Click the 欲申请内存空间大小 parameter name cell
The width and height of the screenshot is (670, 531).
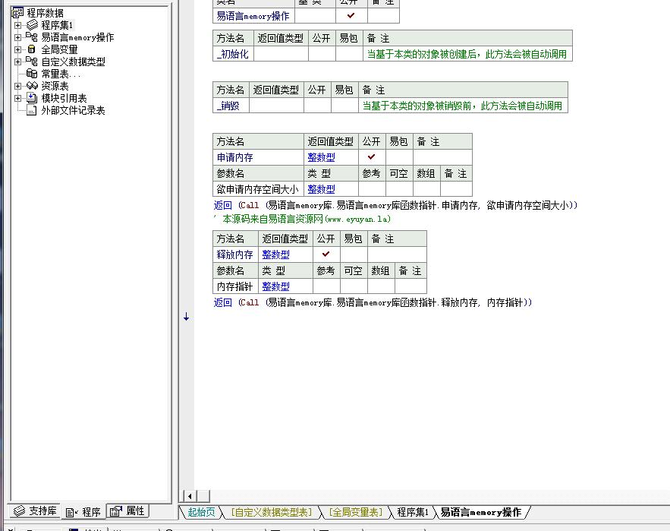pos(258,189)
